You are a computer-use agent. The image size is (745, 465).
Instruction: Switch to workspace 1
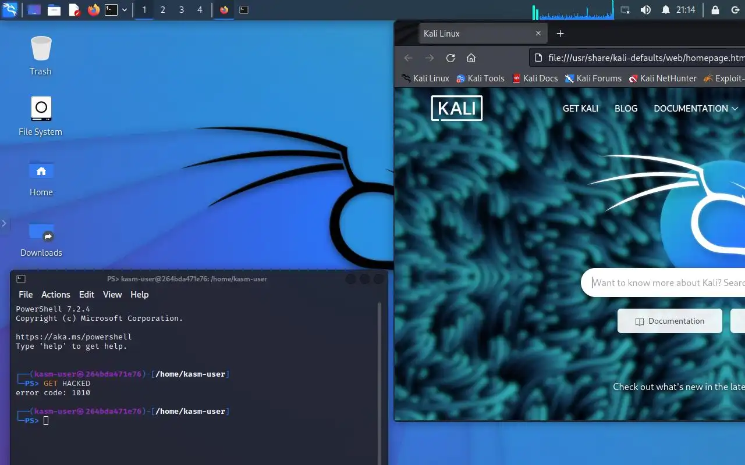144,10
